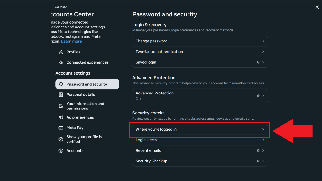This screenshot has width=322, height=181.
Task: Open the Advanced Protection On setting
Action: coord(200,96)
